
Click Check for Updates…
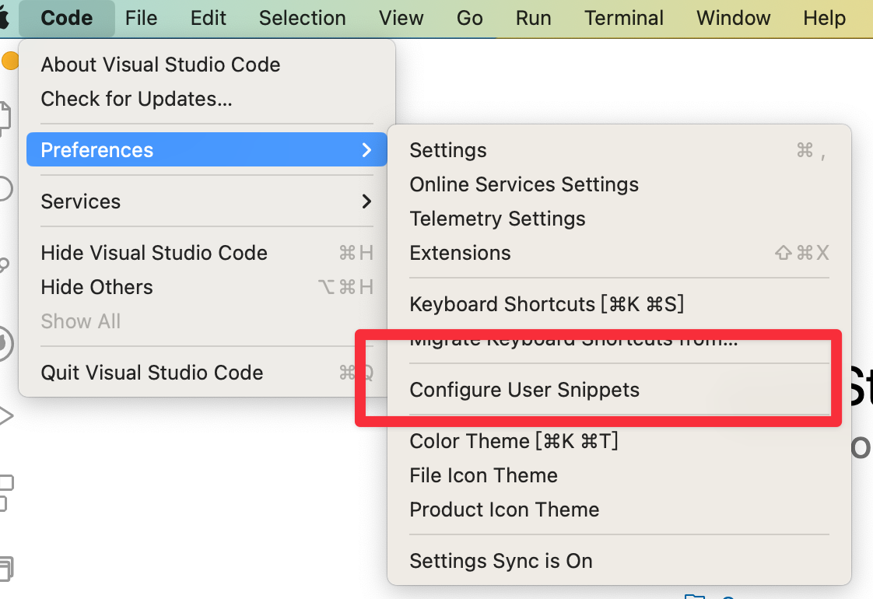click(x=136, y=99)
